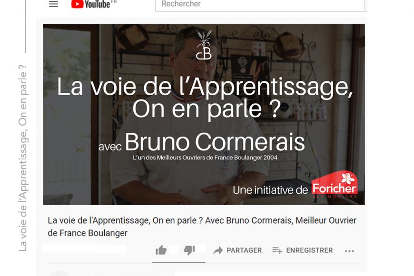Click the like count next to thumbs up

click(x=174, y=249)
